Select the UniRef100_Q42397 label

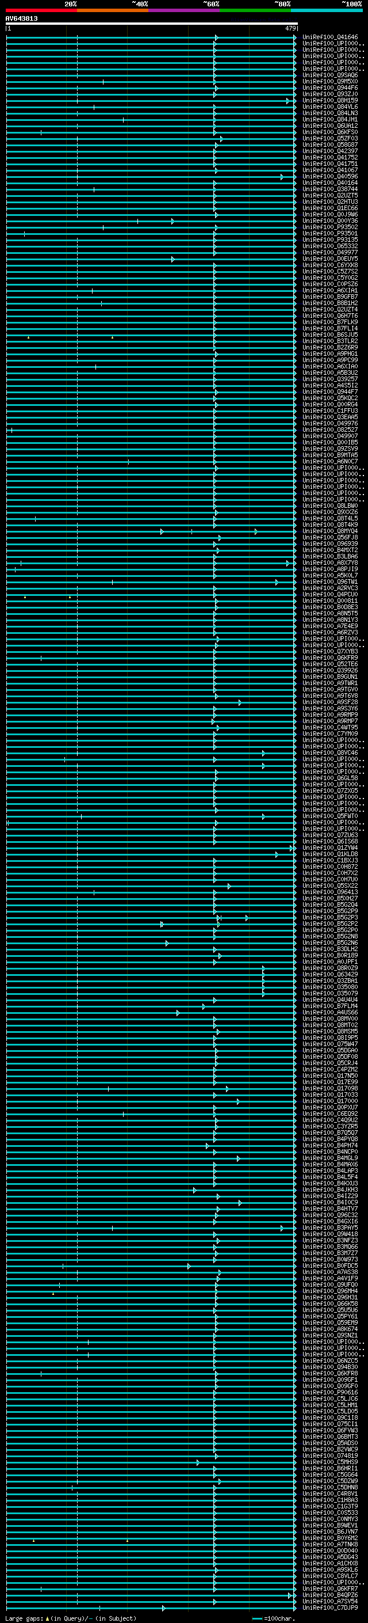point(330,151)
